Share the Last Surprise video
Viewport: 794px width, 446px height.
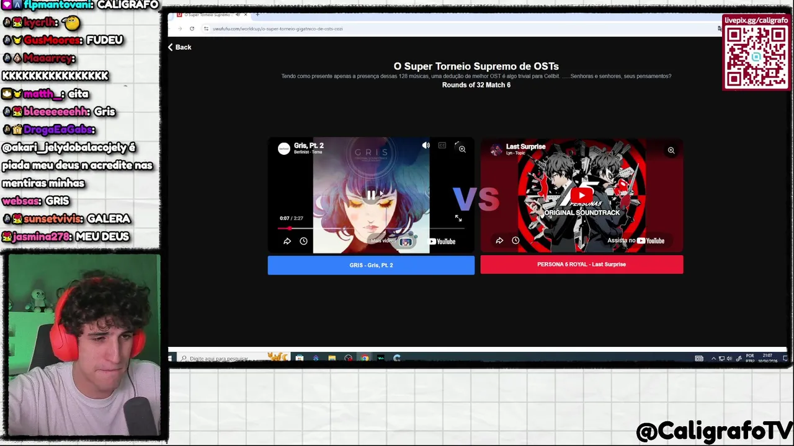click(499, 240)
